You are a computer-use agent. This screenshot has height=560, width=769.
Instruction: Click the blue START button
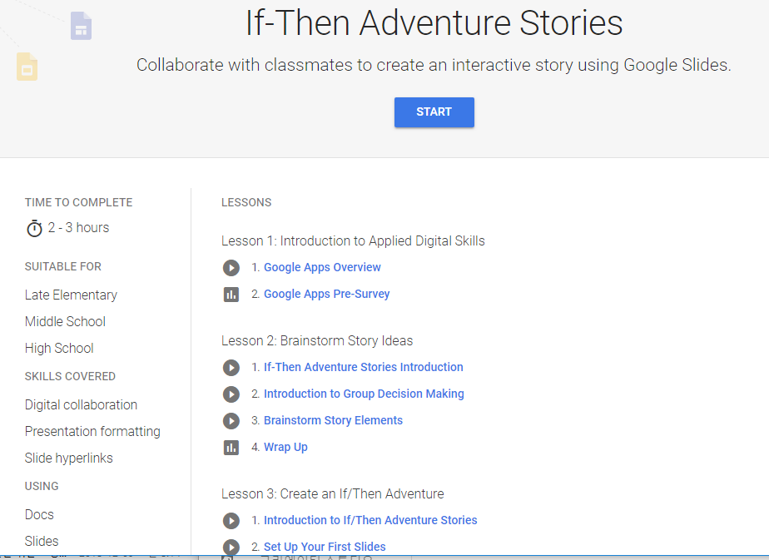point(434,112)
